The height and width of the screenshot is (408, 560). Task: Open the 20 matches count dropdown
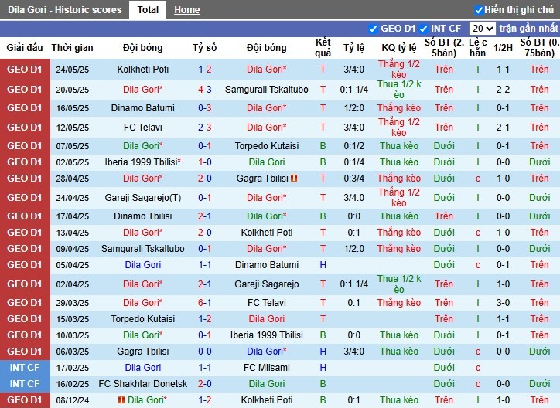[482, 29]
